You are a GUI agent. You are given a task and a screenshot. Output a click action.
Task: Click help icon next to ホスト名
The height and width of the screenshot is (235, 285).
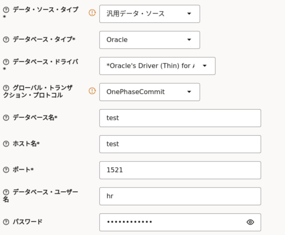[x=6, y=144]
